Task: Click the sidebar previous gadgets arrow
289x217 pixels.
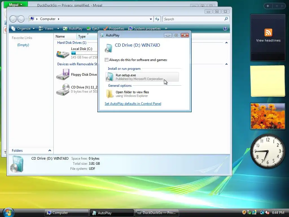Action: [x=277, y=6]
